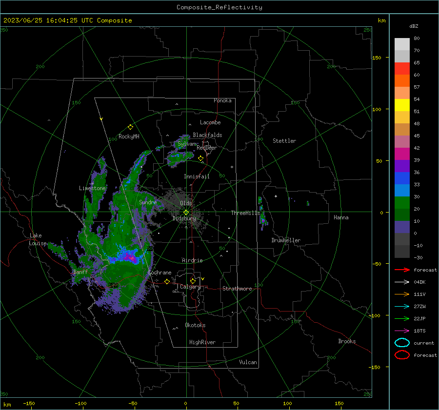The width and height of the screenshot is (439, 410).
Task: Click the Cochrane city label
Action: (x=160, y=273)
